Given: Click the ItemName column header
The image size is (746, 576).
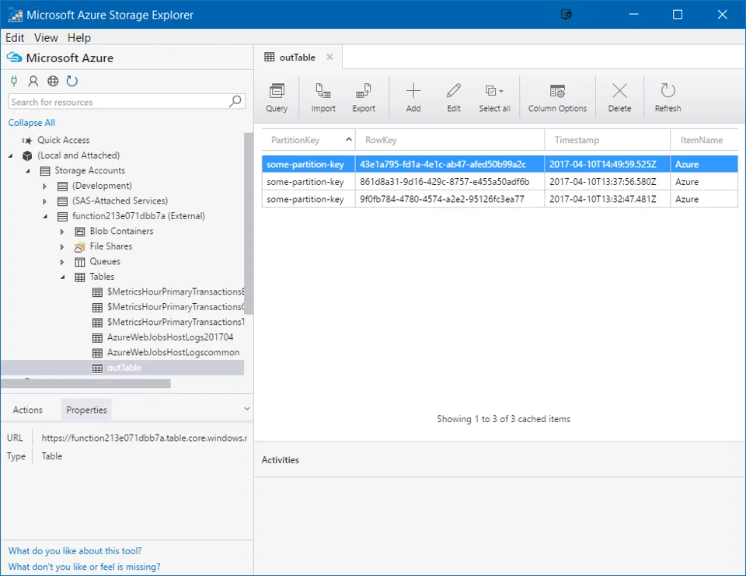Looking at the screenshot, I should 704,140.
